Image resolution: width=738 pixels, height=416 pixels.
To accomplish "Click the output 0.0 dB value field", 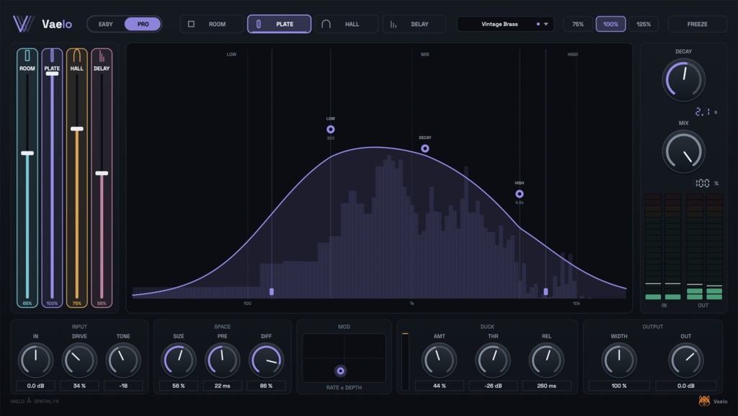I will click(686, 386).
